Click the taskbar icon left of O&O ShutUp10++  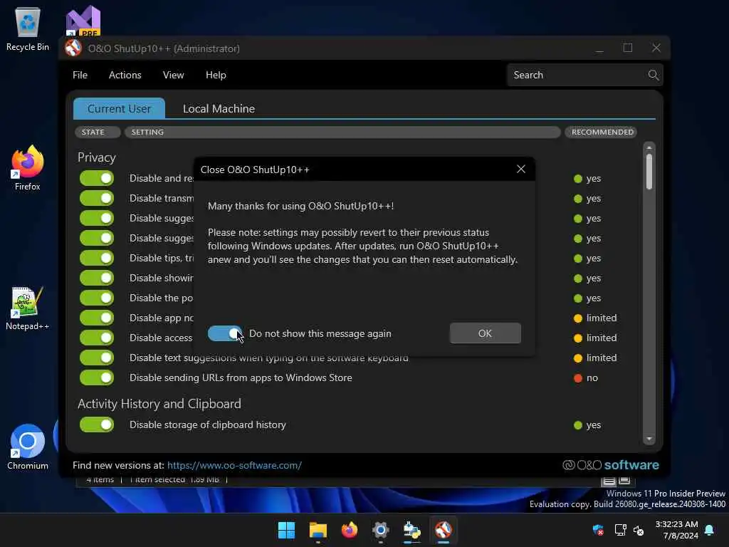point(412,530)
